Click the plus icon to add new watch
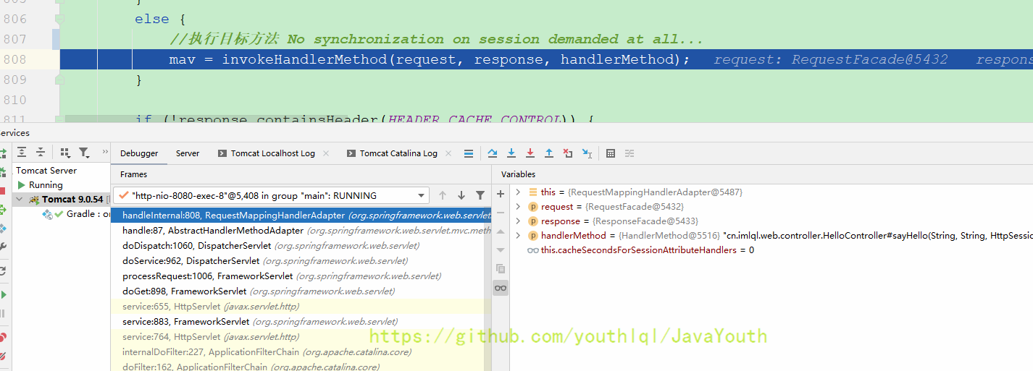This screenshot has height=371, width=1033. 501,194
